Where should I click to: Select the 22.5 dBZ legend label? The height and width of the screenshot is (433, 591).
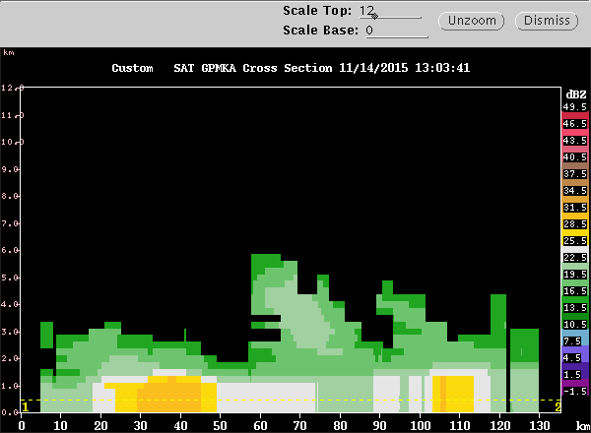(575, 258)
